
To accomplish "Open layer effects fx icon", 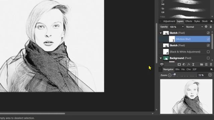I will [x=189, y=64].
